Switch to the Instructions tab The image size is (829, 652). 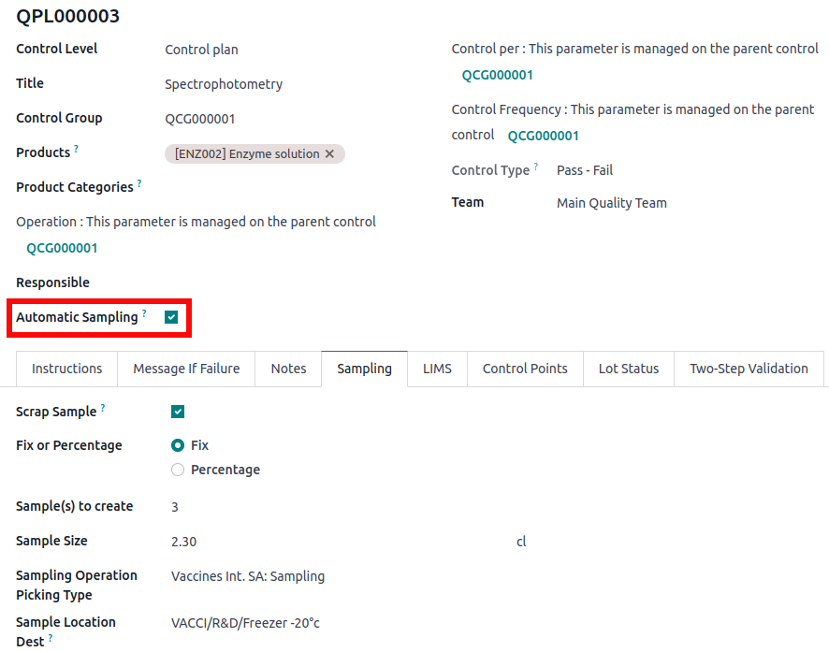[67, 369]
